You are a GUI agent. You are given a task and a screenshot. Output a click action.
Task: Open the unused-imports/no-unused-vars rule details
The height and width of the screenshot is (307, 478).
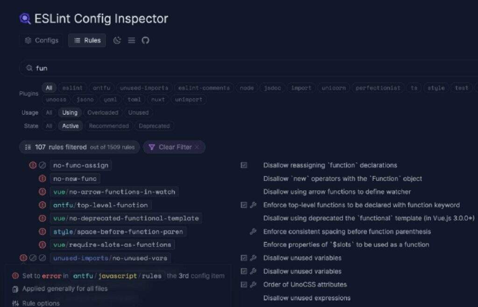(110, 258)
